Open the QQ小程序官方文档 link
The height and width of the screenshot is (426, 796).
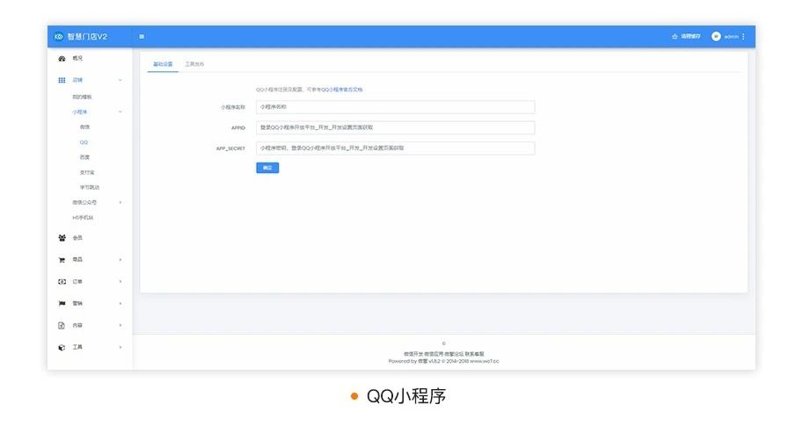[341, 90]
